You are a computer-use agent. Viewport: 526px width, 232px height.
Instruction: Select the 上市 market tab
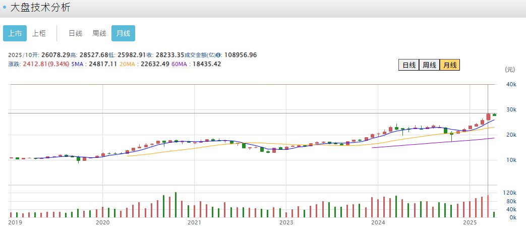point(15,33)
